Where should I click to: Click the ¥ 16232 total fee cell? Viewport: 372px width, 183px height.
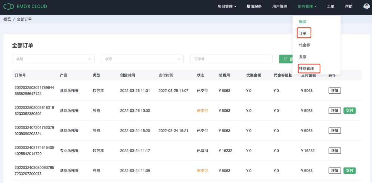pos(225,151)
